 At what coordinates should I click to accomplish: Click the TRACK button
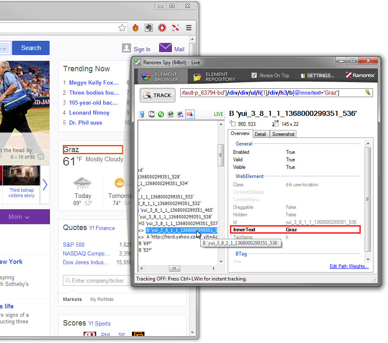[x=158, y=95]
